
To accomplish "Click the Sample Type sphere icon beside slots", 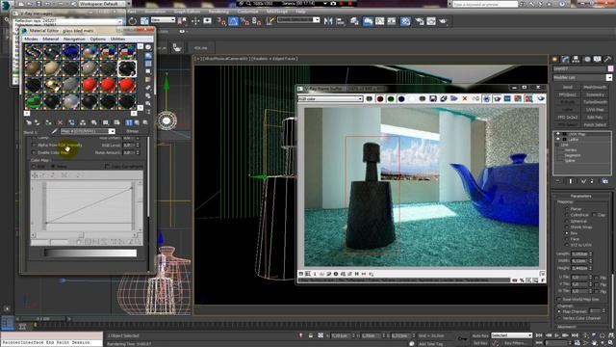I will [148, 47].
